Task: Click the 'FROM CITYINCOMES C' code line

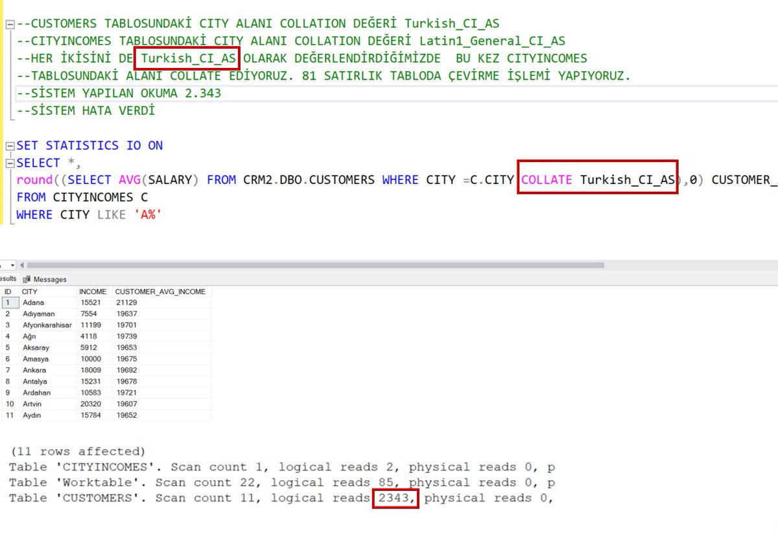Action: point(82,198)
